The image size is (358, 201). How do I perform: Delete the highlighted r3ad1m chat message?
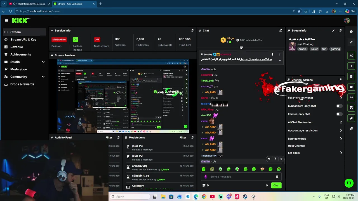pos(281,159)
